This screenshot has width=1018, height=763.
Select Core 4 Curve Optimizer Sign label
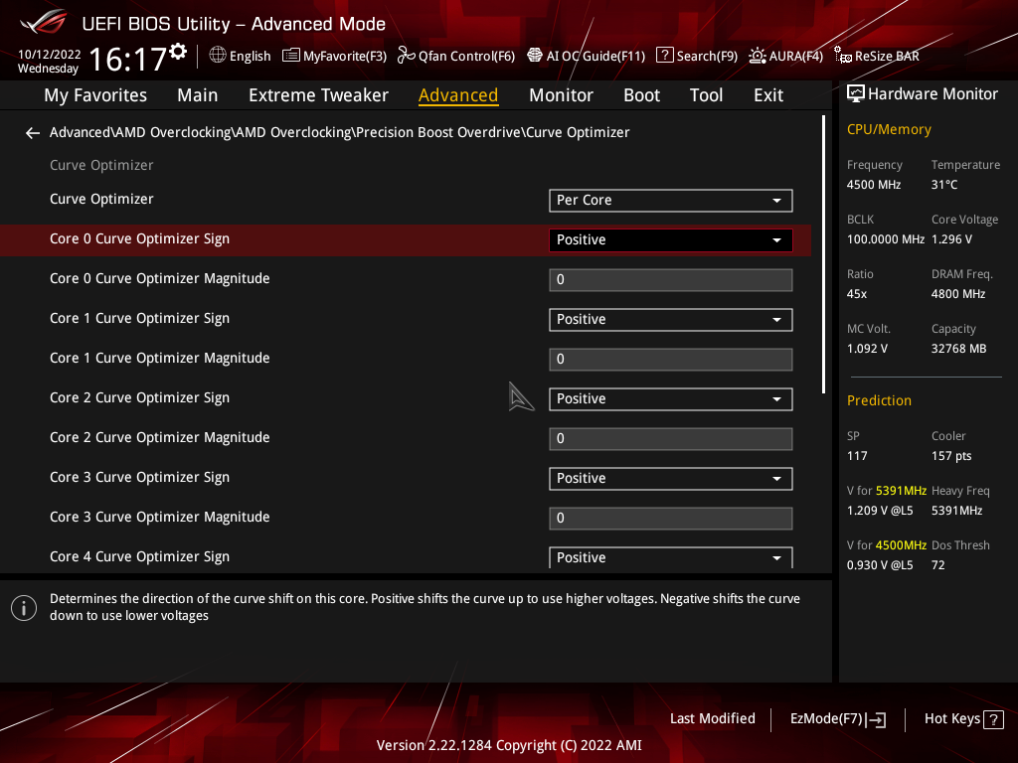coord(139,556)
